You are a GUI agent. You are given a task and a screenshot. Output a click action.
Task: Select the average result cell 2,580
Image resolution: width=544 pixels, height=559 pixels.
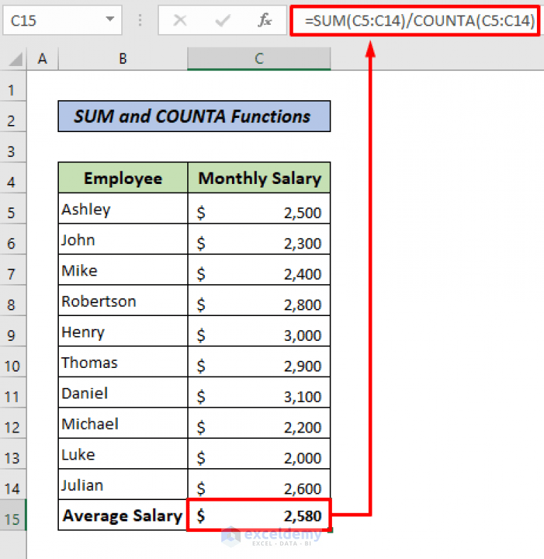pyautogui.click(x=259, y=515)
